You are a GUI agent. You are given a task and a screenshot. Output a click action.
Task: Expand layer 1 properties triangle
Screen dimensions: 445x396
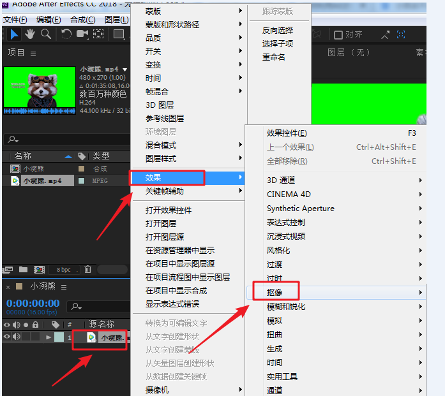coord(49,337)
